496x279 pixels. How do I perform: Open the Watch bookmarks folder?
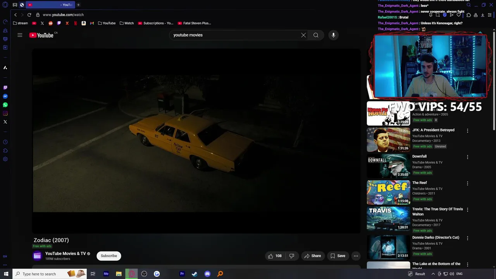tap(127, 23)
